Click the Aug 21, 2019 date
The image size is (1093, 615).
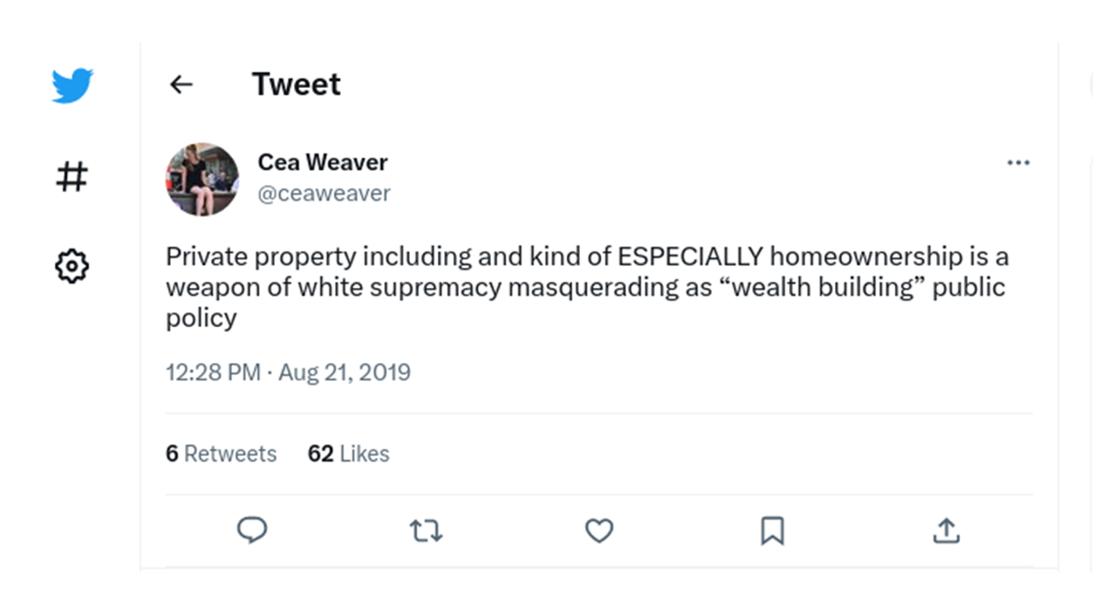click(345, 373)
